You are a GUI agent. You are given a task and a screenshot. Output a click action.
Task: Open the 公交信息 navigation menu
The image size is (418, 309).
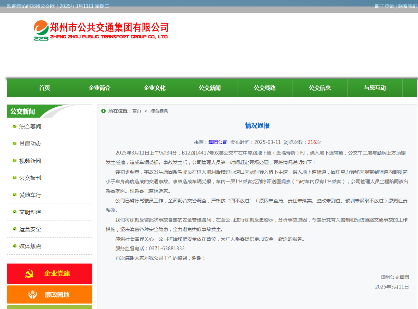[320, 88]
